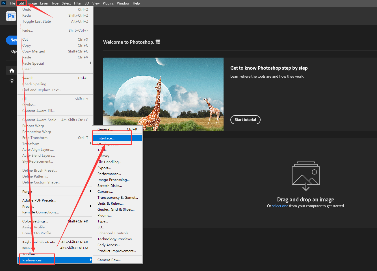Select Keyboard Shortcuts... in Edit menu

click(55, 242)
